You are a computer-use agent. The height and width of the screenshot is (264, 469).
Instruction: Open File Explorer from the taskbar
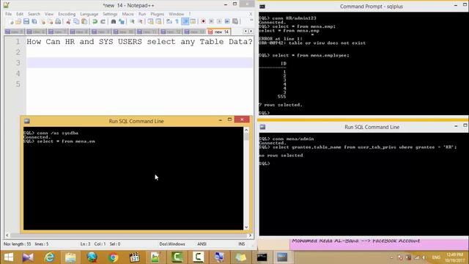click(70, 257)
